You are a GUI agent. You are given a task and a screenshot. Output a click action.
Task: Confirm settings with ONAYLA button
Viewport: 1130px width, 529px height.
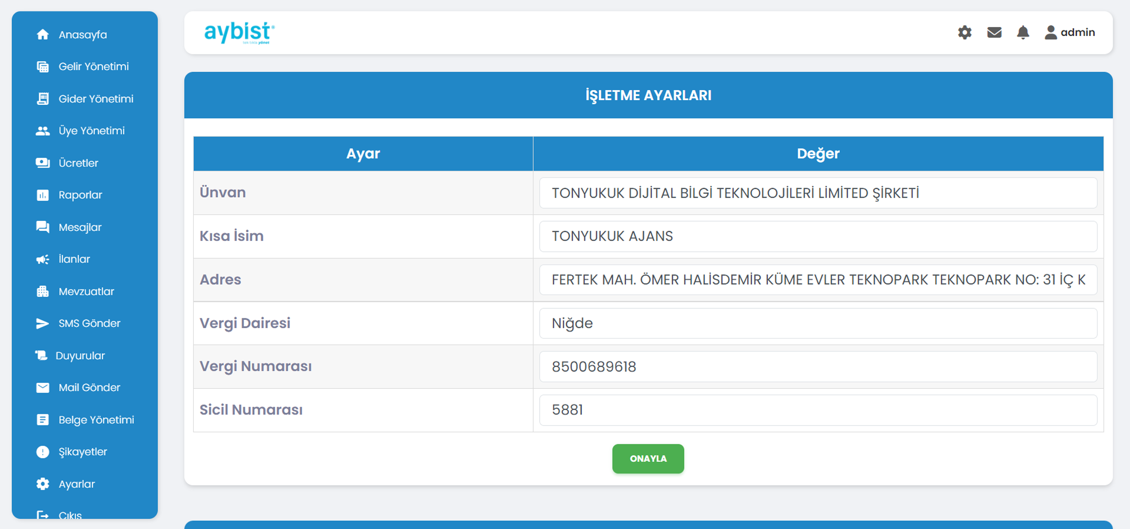[x=648, y=459]
